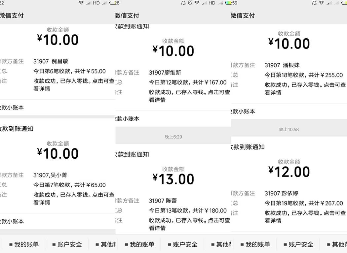Screen dimensions: 347x253
Task: Open 账户安全 menu in middle screenshot
Action: [x=182, y=244]
